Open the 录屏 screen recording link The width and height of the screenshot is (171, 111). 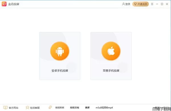pyautogui.click(x=87, y=108)
